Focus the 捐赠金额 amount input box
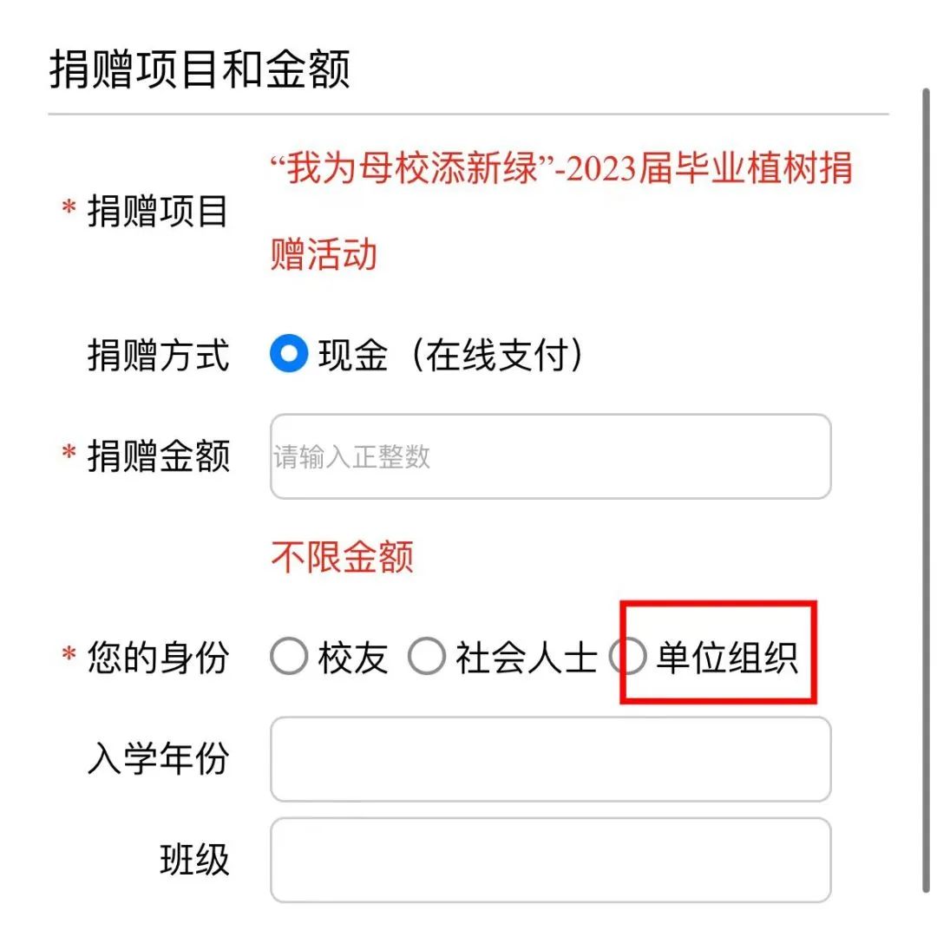Screen dimensions: 937x937 [550, 456]
